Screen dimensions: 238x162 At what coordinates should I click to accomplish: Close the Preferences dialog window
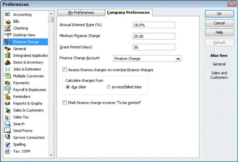point(232,4)
